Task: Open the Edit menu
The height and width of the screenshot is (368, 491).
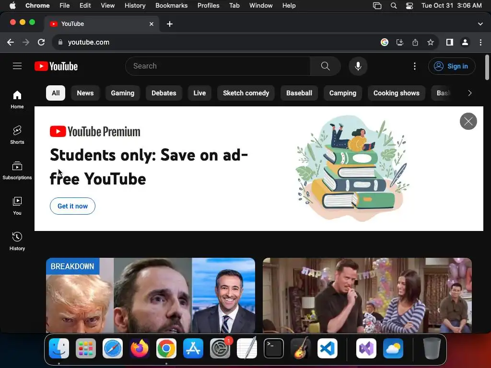Action: [85, 5]
